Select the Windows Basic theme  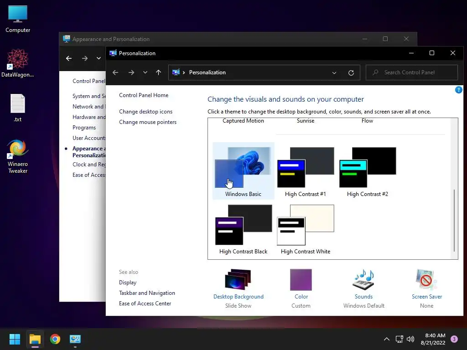point(243,171)
